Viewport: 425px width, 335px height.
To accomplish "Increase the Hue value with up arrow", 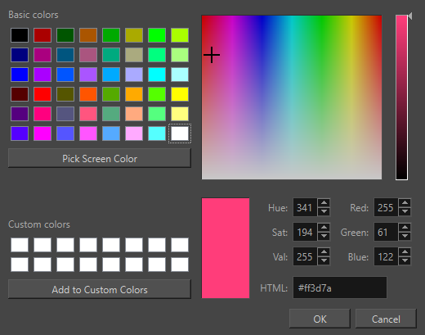I will point(324,203).
